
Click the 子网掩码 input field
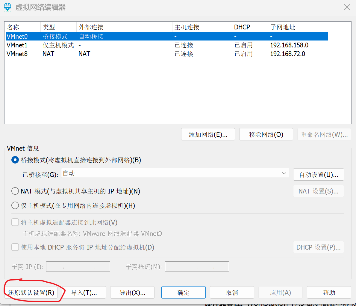click(197, 267)
